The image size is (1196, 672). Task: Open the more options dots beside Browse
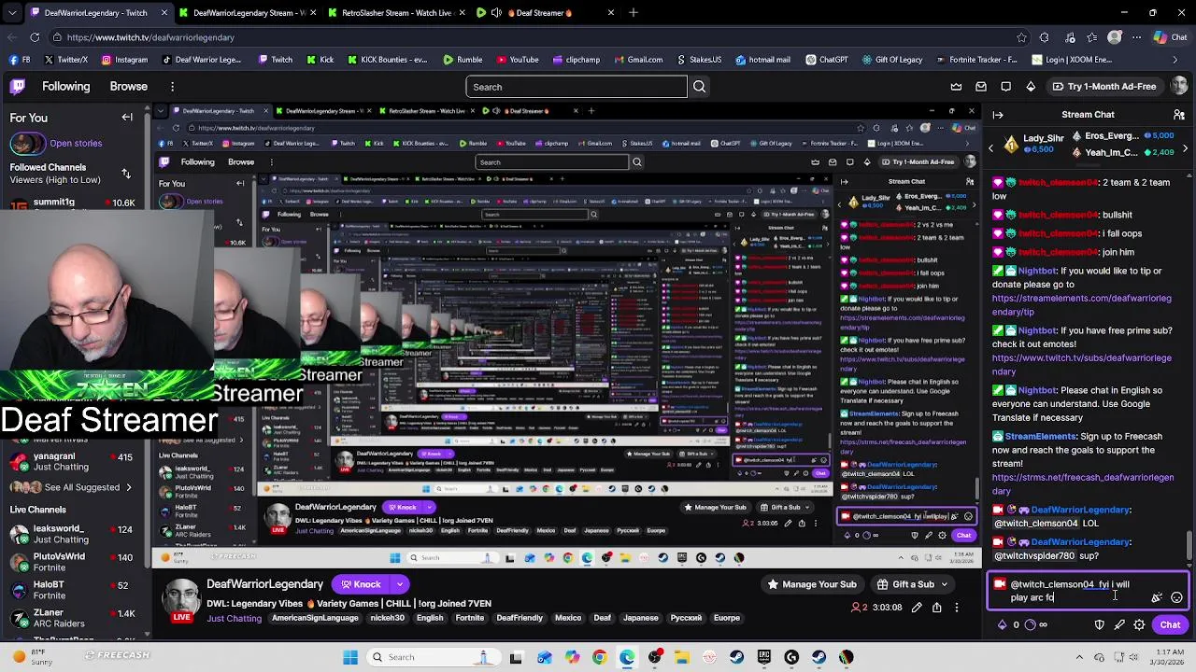click(172, 87)
